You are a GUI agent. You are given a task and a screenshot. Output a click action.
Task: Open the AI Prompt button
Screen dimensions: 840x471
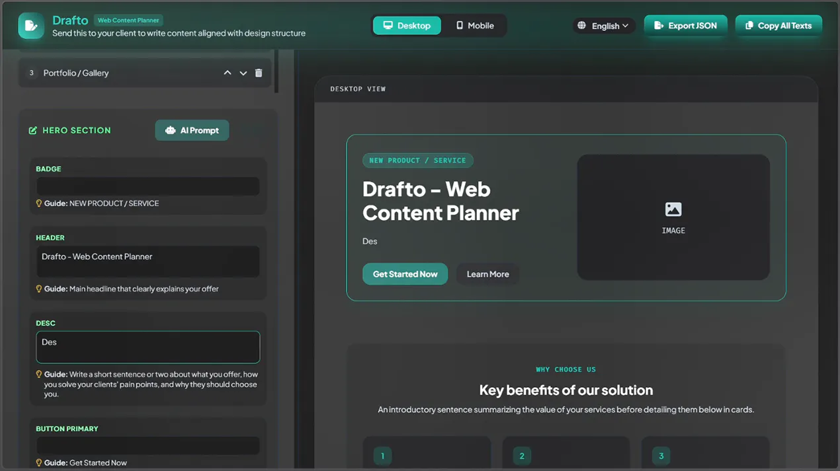[192, 130]
